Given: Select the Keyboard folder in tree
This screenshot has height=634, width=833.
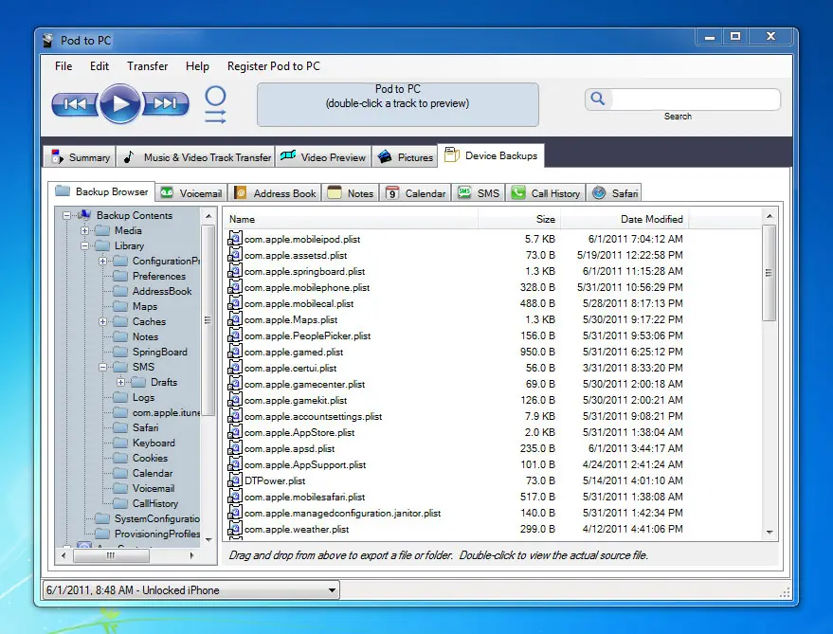Looking at the screenshot, I should tap(154, 443).
